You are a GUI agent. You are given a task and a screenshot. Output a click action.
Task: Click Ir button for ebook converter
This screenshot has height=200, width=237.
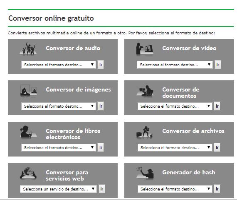(x=101, y=147)
